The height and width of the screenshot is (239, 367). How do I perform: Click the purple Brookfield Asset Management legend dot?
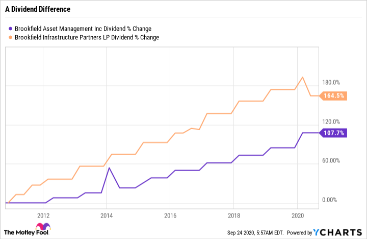pyautogui.click(x=11, y=29)
